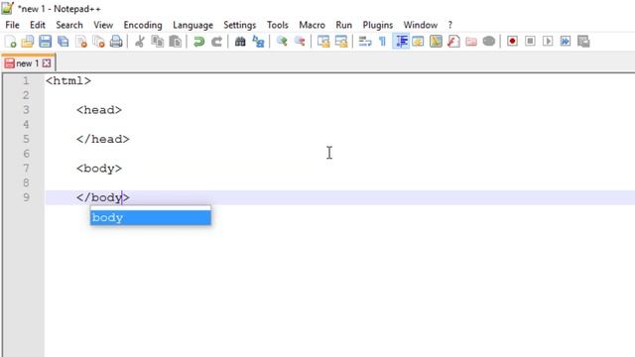
Task: Click the playback macro icon
Action: tap(548, 42)
